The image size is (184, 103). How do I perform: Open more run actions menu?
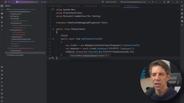(156, 2)
